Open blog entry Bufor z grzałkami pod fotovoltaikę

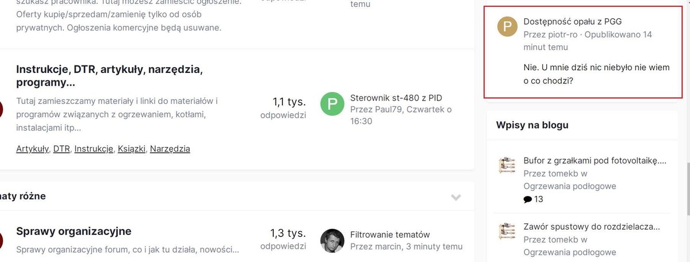tap(595, 160)
